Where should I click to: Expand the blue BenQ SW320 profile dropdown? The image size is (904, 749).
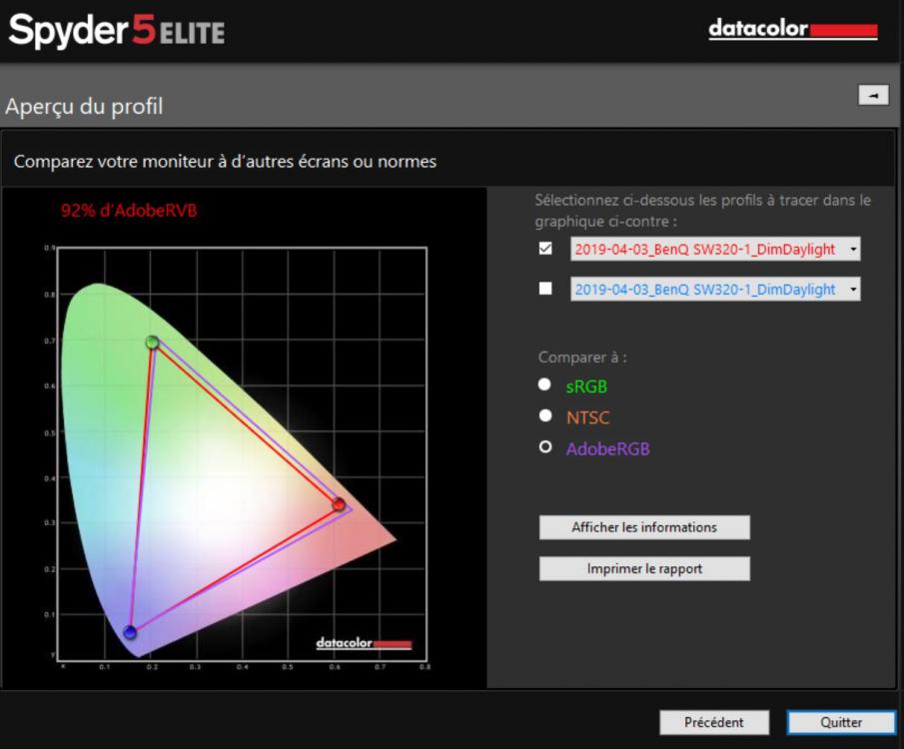(x=715, y=289)
